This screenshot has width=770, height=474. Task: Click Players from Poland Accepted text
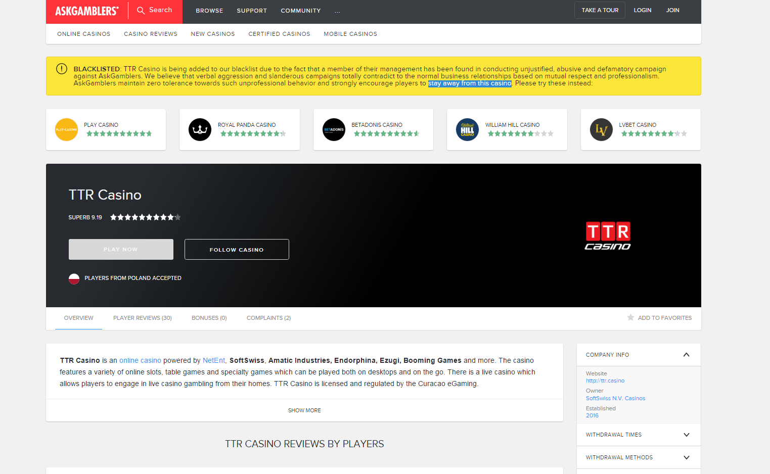(x=133, y=278)
